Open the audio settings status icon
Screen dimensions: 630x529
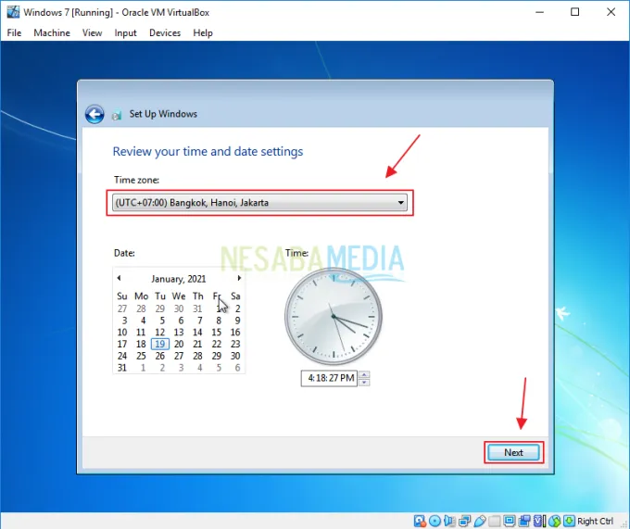(449, 521)
